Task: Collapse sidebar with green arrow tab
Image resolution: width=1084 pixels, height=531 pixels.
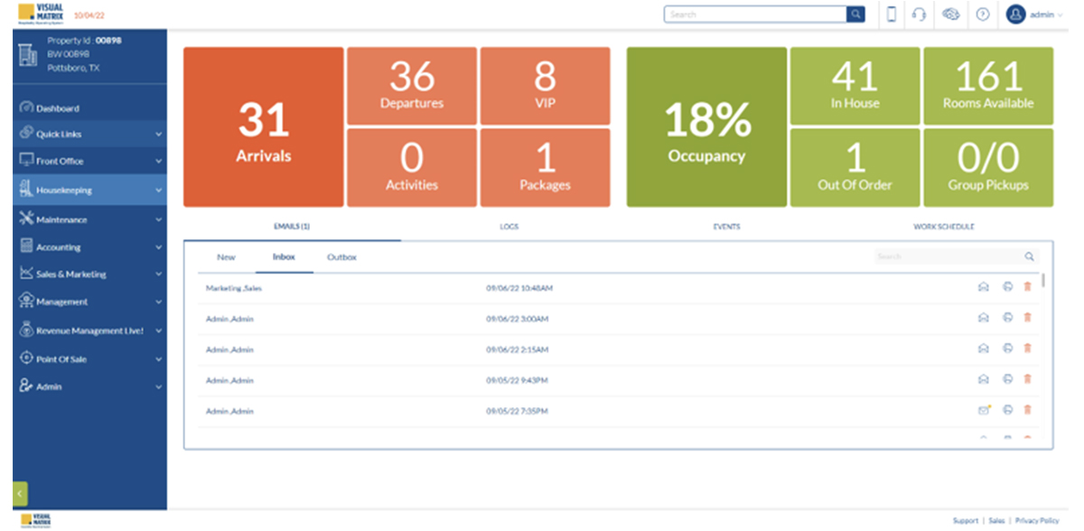Action: [x=20, y=493]
